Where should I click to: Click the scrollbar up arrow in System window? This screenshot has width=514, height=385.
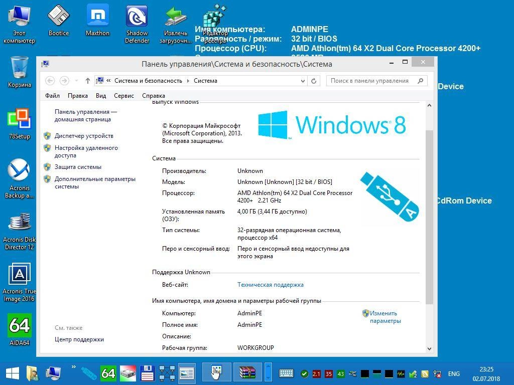[430, 105]
